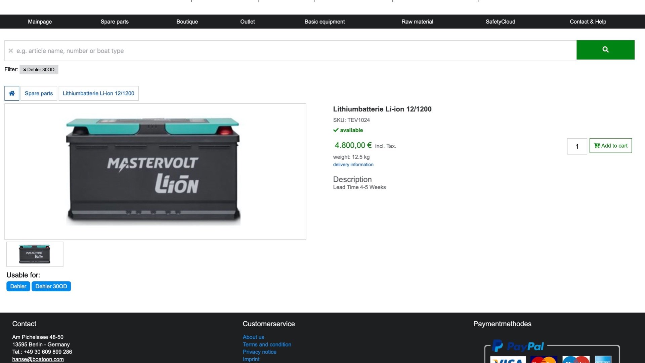The width and height of the screenshot is (645, 363).
Task: Click the hanse@boatoon.com email link
Action: [x=38, y=359]
